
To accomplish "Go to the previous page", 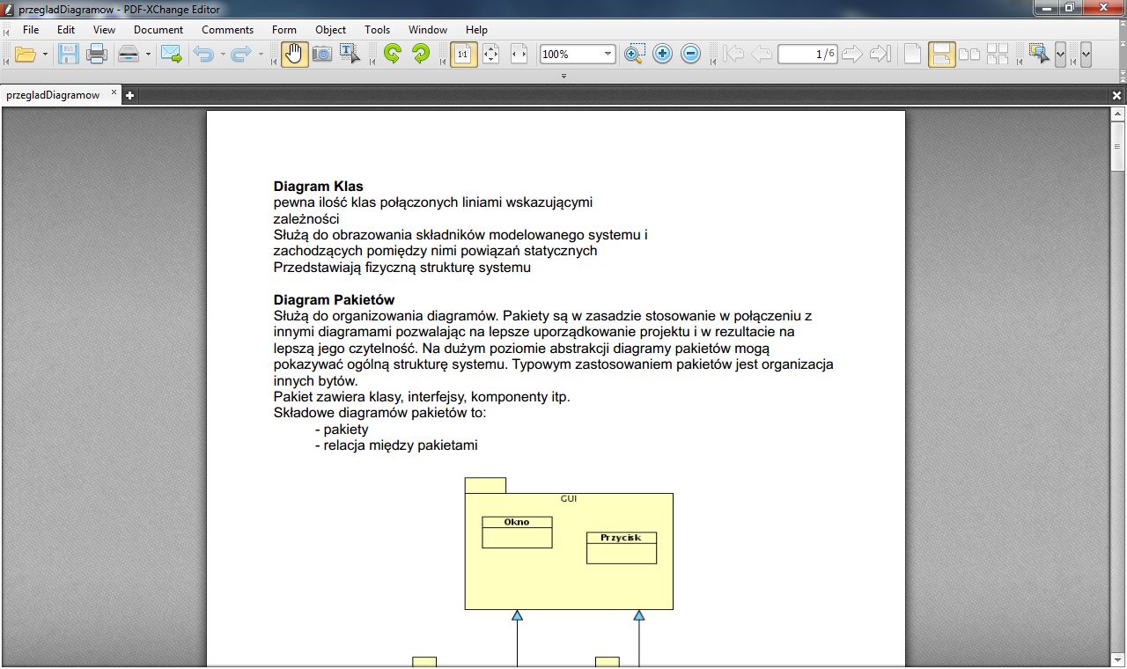I will pyautogui.click(x=762, y=55).
